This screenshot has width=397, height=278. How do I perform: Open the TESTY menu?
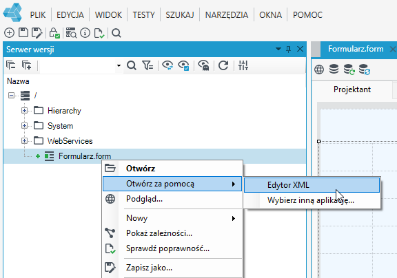point(143,15)
